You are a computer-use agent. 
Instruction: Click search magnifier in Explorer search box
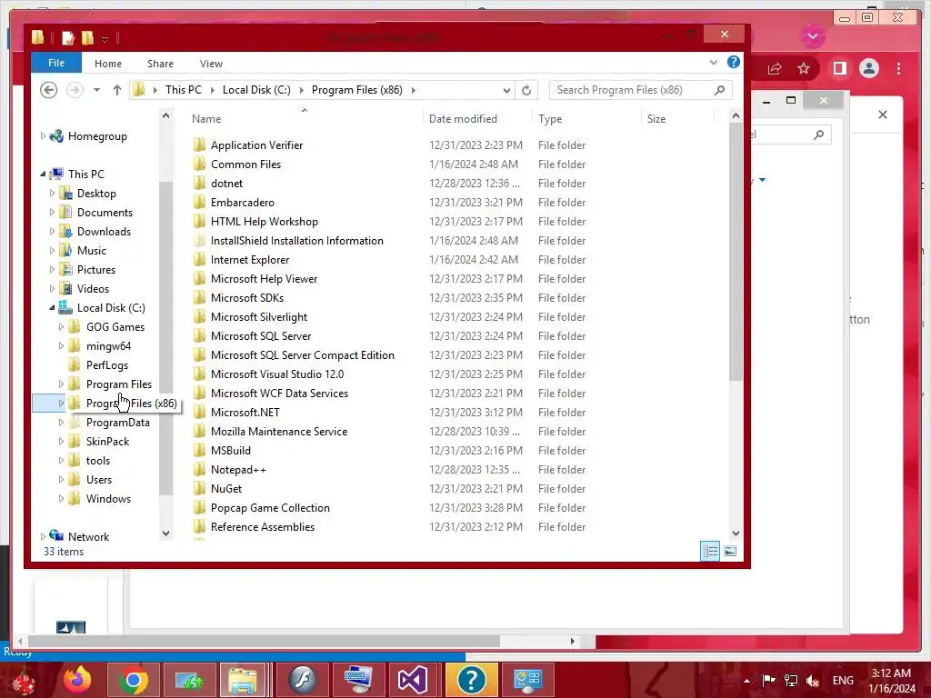(x=720, y=90)
